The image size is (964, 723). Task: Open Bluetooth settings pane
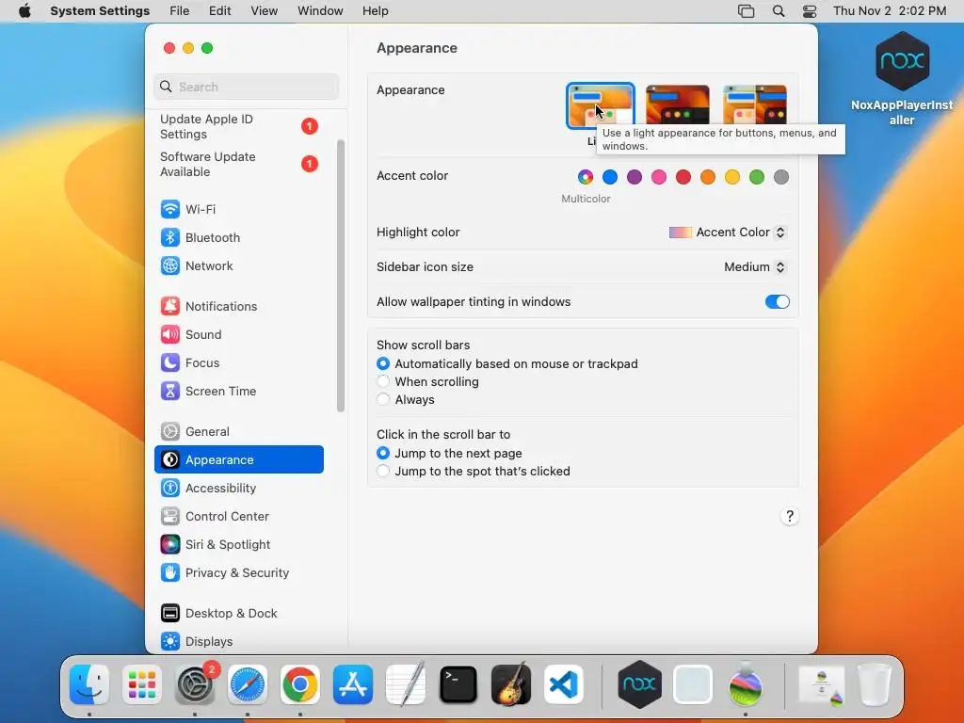pos(239,237)
